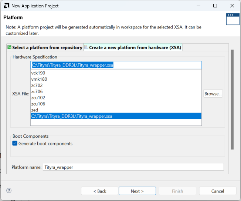The width and height of the screenshot is (241, 201).
Task: Click the platform wizard banner icon
Action: [x=232, y=19]
